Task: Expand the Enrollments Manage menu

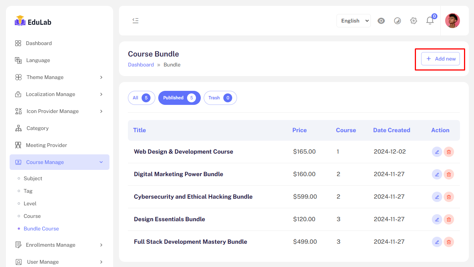Action: [x=59, y=245]
